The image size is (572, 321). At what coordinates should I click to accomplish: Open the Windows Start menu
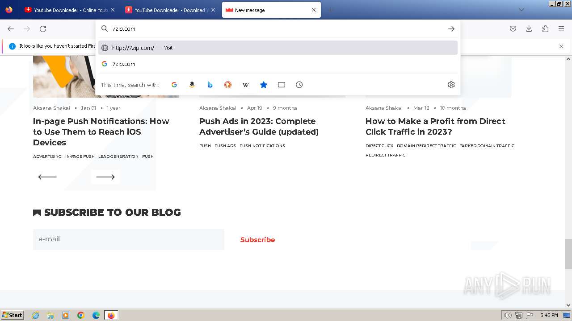(13, 315)
